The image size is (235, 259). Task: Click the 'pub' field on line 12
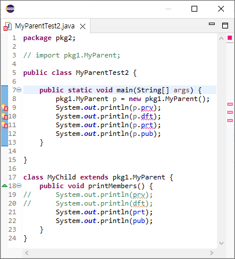147,134
